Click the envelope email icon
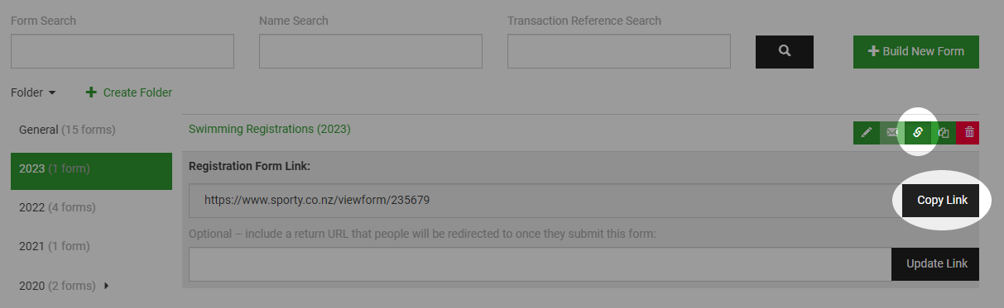Screen dimensions: 1004x308 [x=891, y=132]
